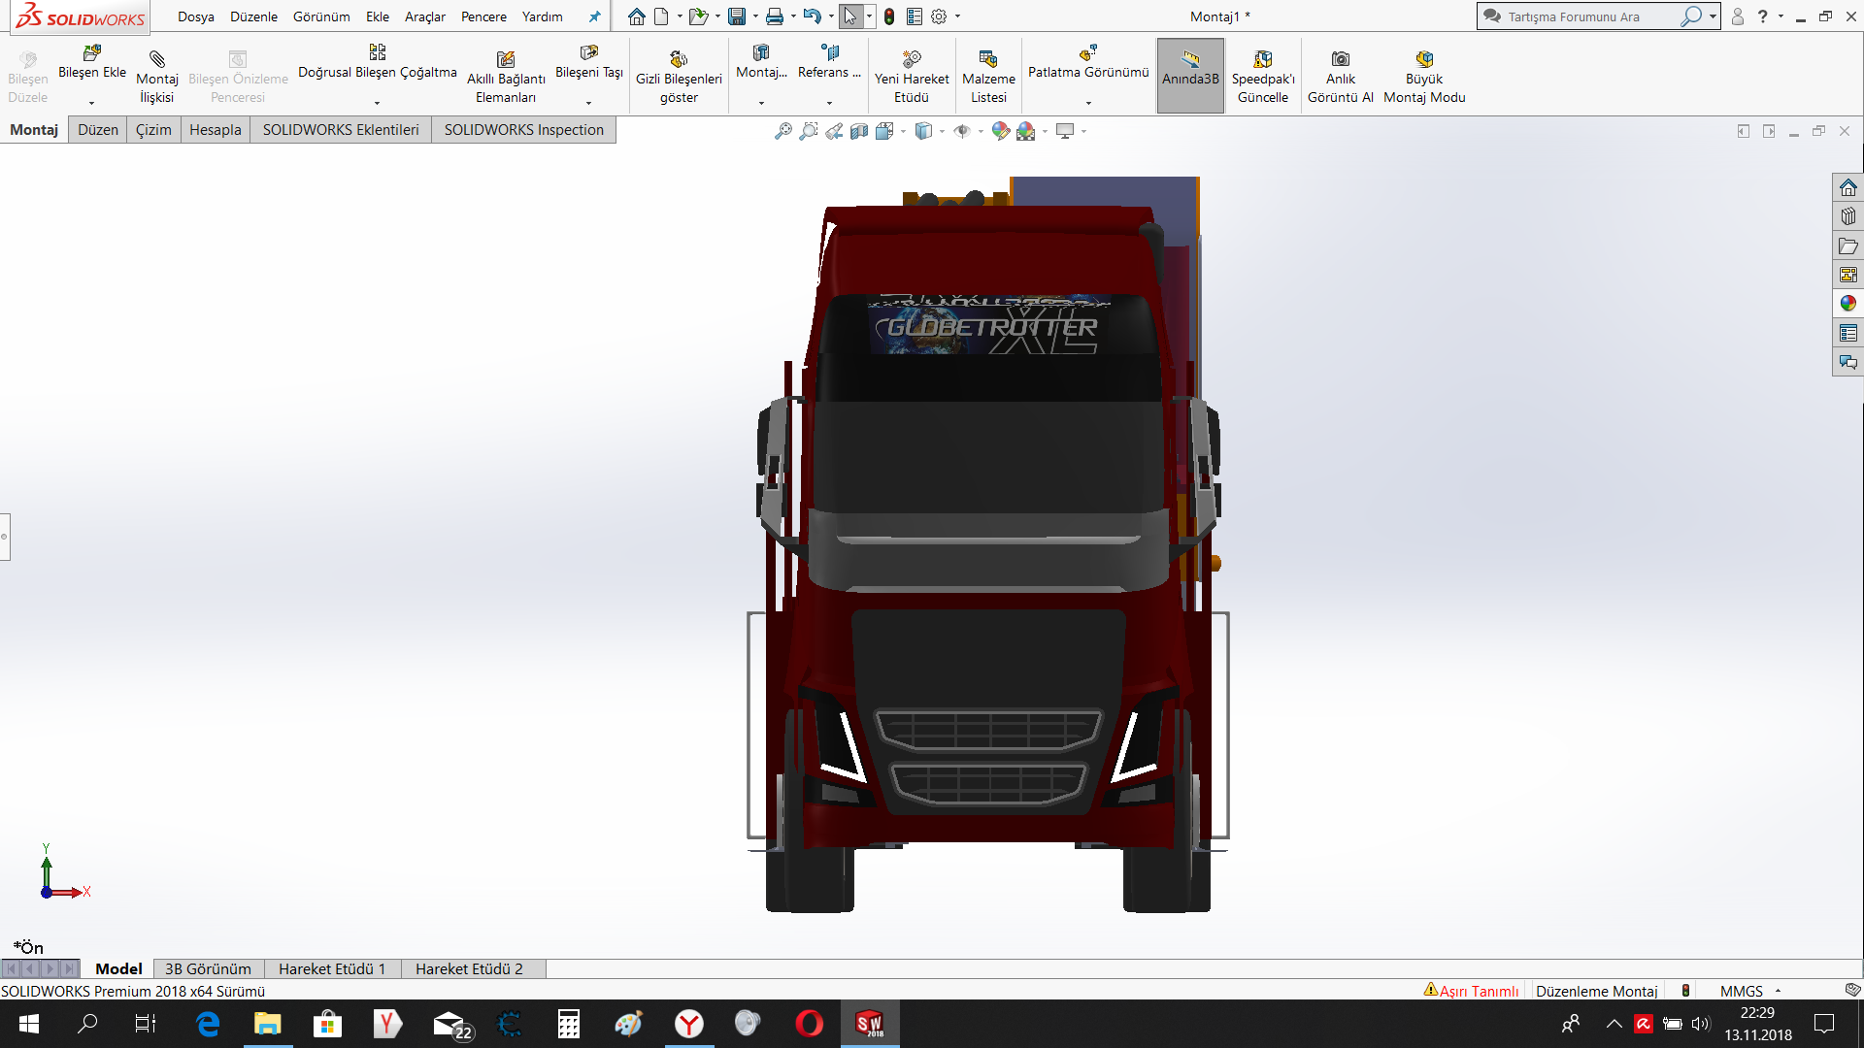1864x1048 pixels.
Task: Toggle the Select cursor tool
Action: pos(850,16)
